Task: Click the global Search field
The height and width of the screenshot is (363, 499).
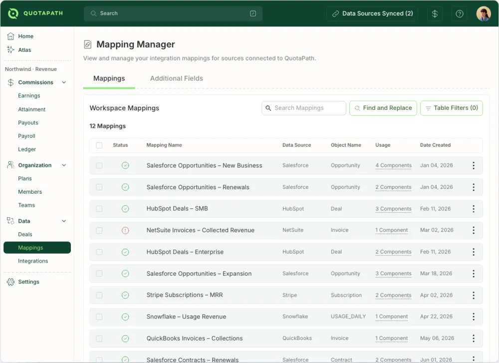Action: click(173, 13)
